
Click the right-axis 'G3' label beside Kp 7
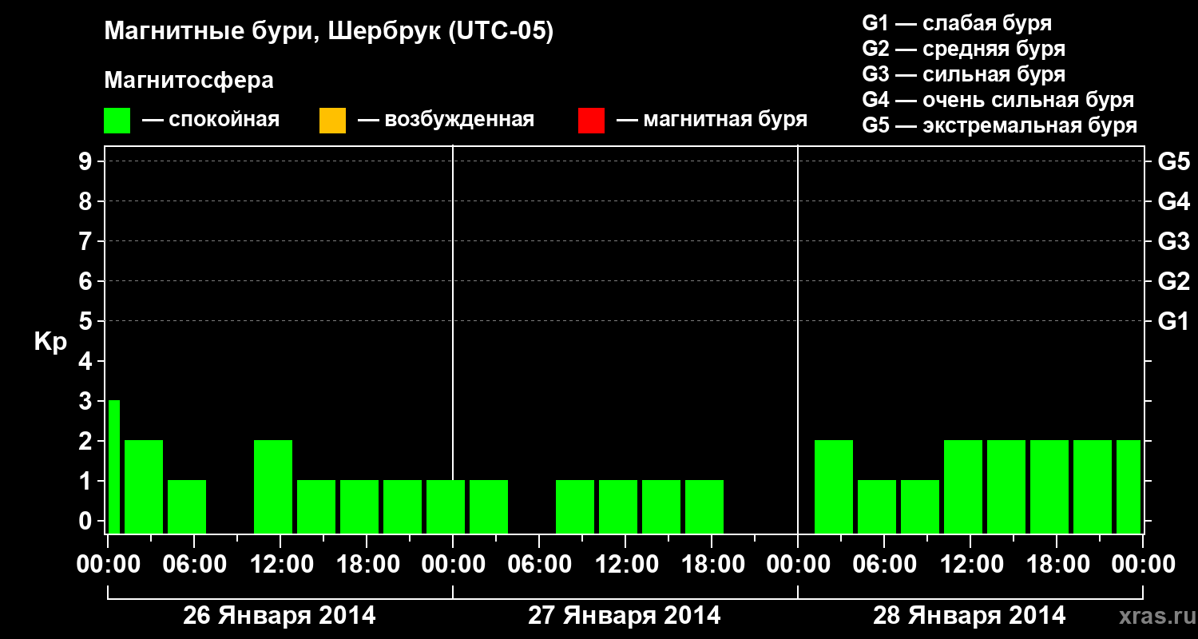point(1173,241)
